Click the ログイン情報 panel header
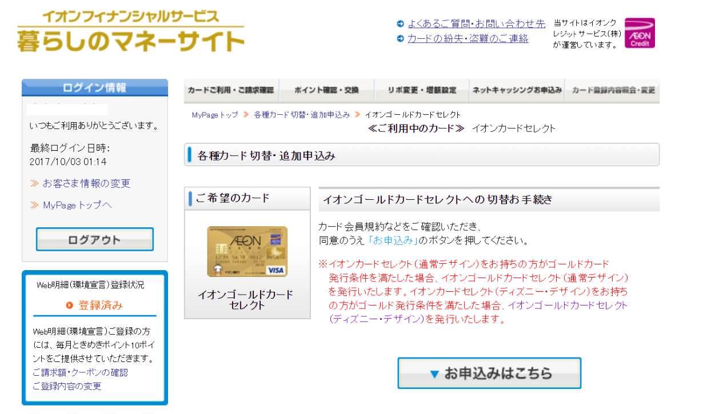 click(95, 87)
